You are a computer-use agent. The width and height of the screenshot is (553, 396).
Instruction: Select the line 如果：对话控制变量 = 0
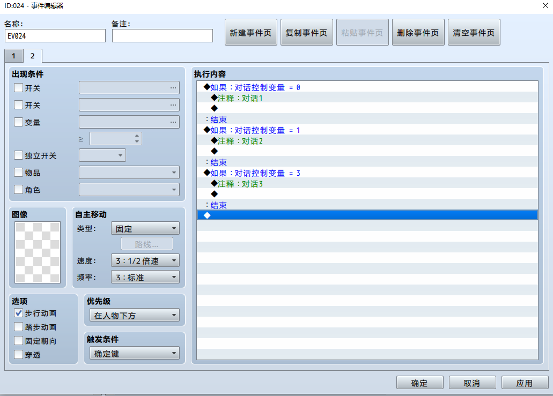click(x=367, y=87)
